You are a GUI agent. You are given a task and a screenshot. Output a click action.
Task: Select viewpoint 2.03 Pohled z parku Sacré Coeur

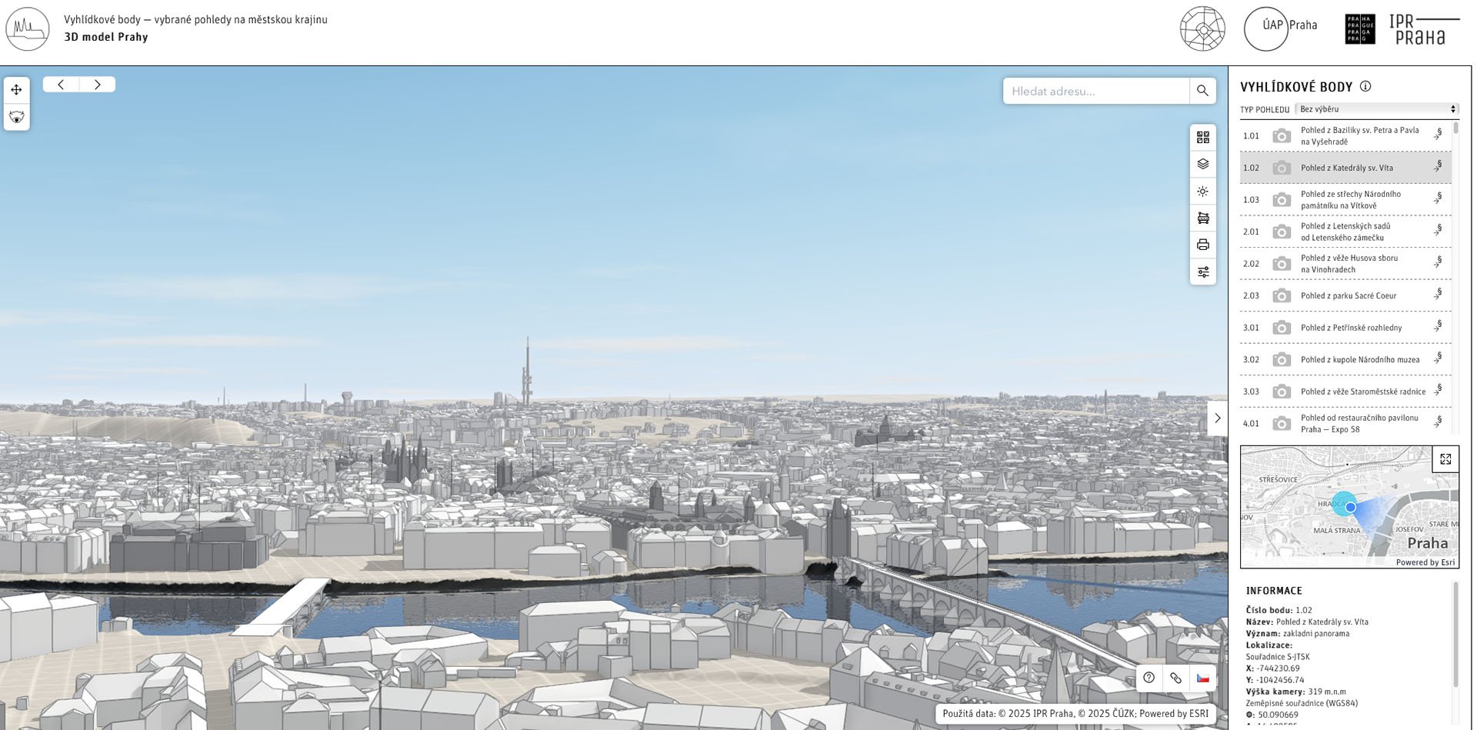tap(1345, 295)
